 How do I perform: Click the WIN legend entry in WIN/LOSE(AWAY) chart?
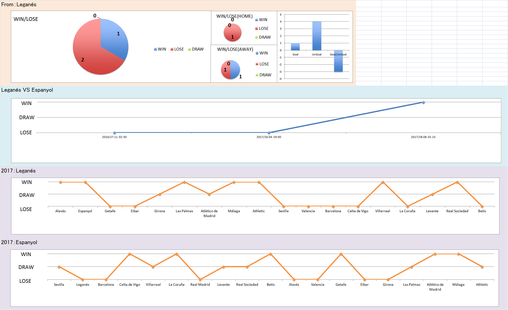(x=262, y=53)
